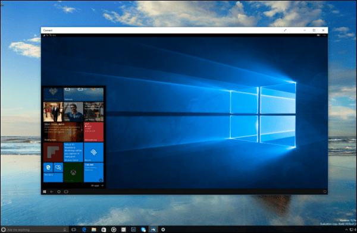Click the phone Start Windows logo button
The height and width of the screenshot is (233, 357).
[x=45, y=191]
